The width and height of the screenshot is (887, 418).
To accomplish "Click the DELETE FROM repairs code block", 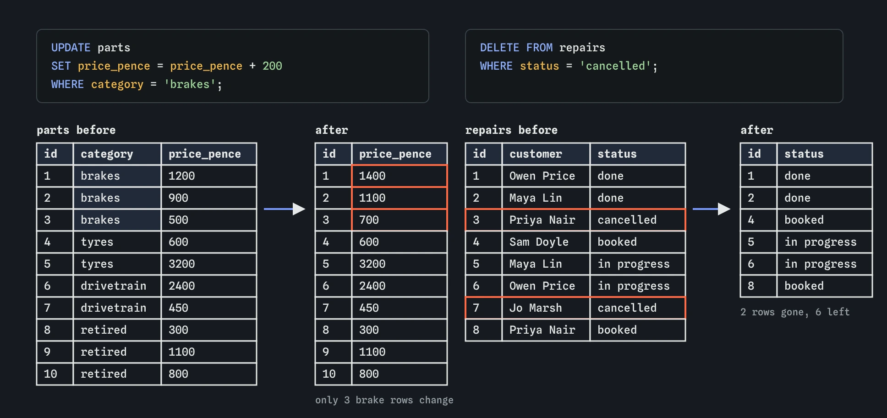I will (654, 66).
